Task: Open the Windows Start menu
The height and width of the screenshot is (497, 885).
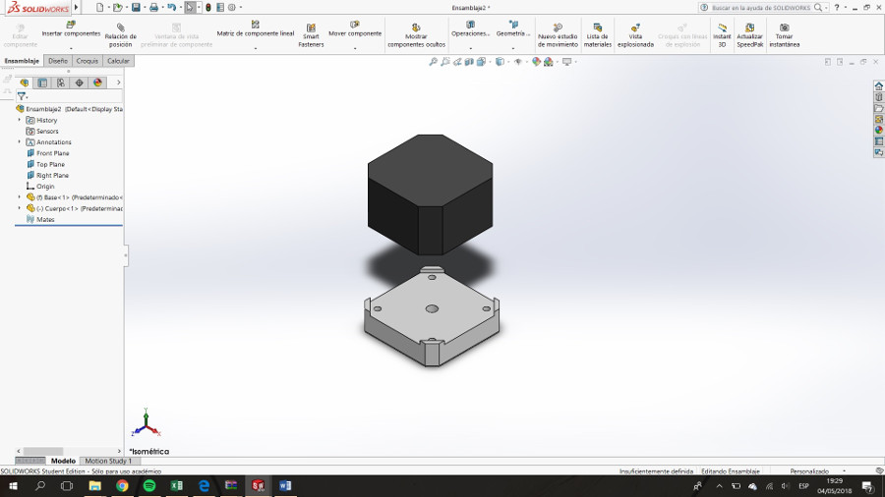Action: [13, 486]
